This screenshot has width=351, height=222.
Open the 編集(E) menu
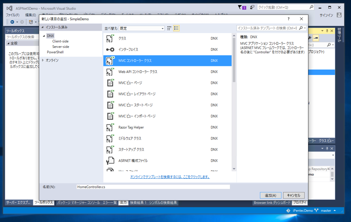(x=30, y=15)
